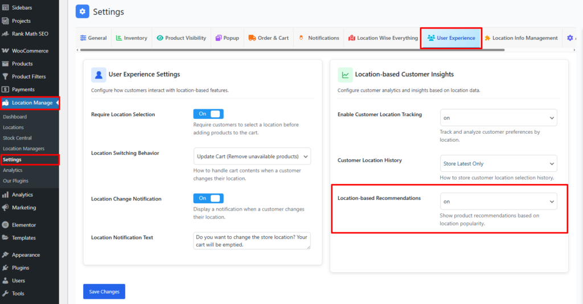Screen dimensions: 583x304
Task: Expand Enable Customer Location Tracking dropdown
Action: pos(498,118)
